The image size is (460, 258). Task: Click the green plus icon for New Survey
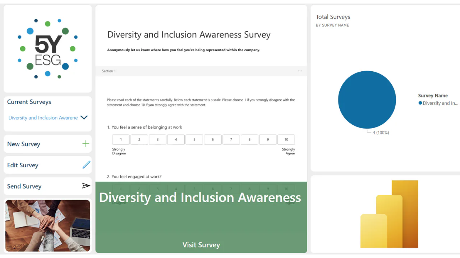(x=86, y=144)
